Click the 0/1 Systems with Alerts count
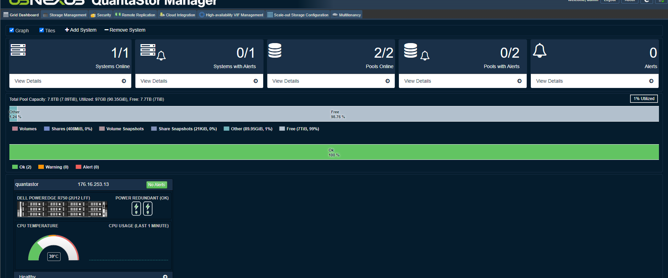668x278 pixels. coord(246,53)
